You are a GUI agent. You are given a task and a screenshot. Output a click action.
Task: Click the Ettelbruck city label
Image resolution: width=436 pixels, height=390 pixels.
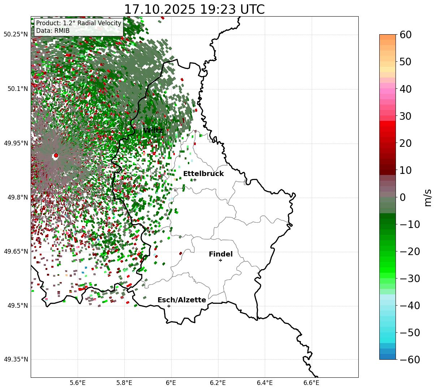coord(203,174)
